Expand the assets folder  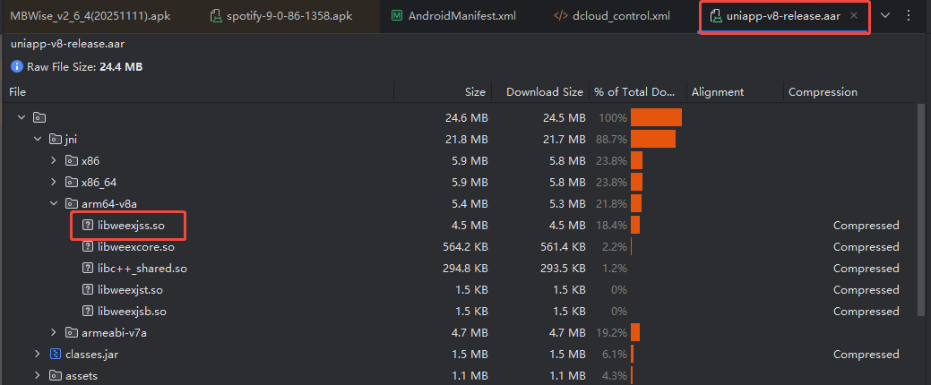[38, 375]
